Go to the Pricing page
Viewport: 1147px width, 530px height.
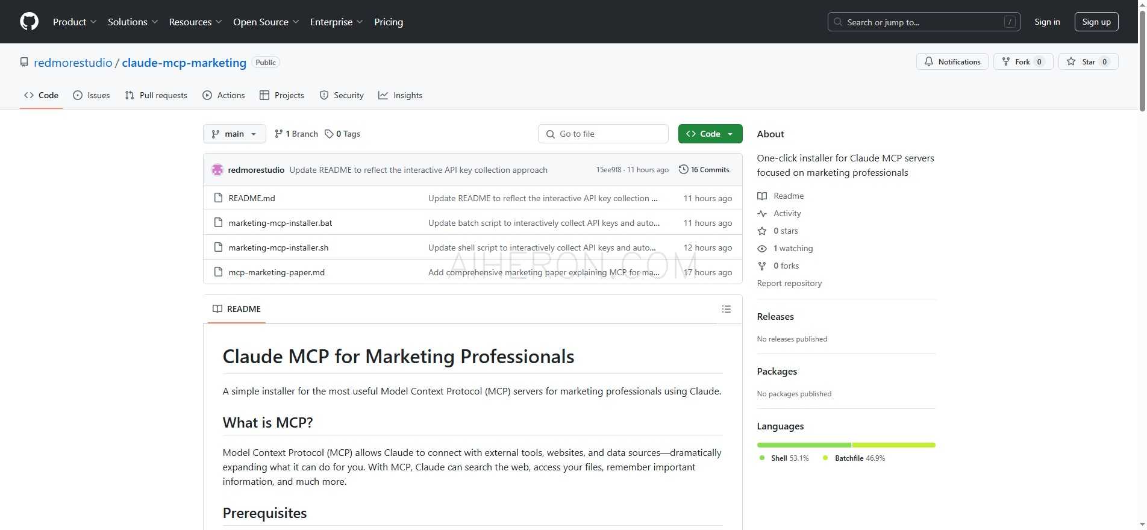click(389, 22)
